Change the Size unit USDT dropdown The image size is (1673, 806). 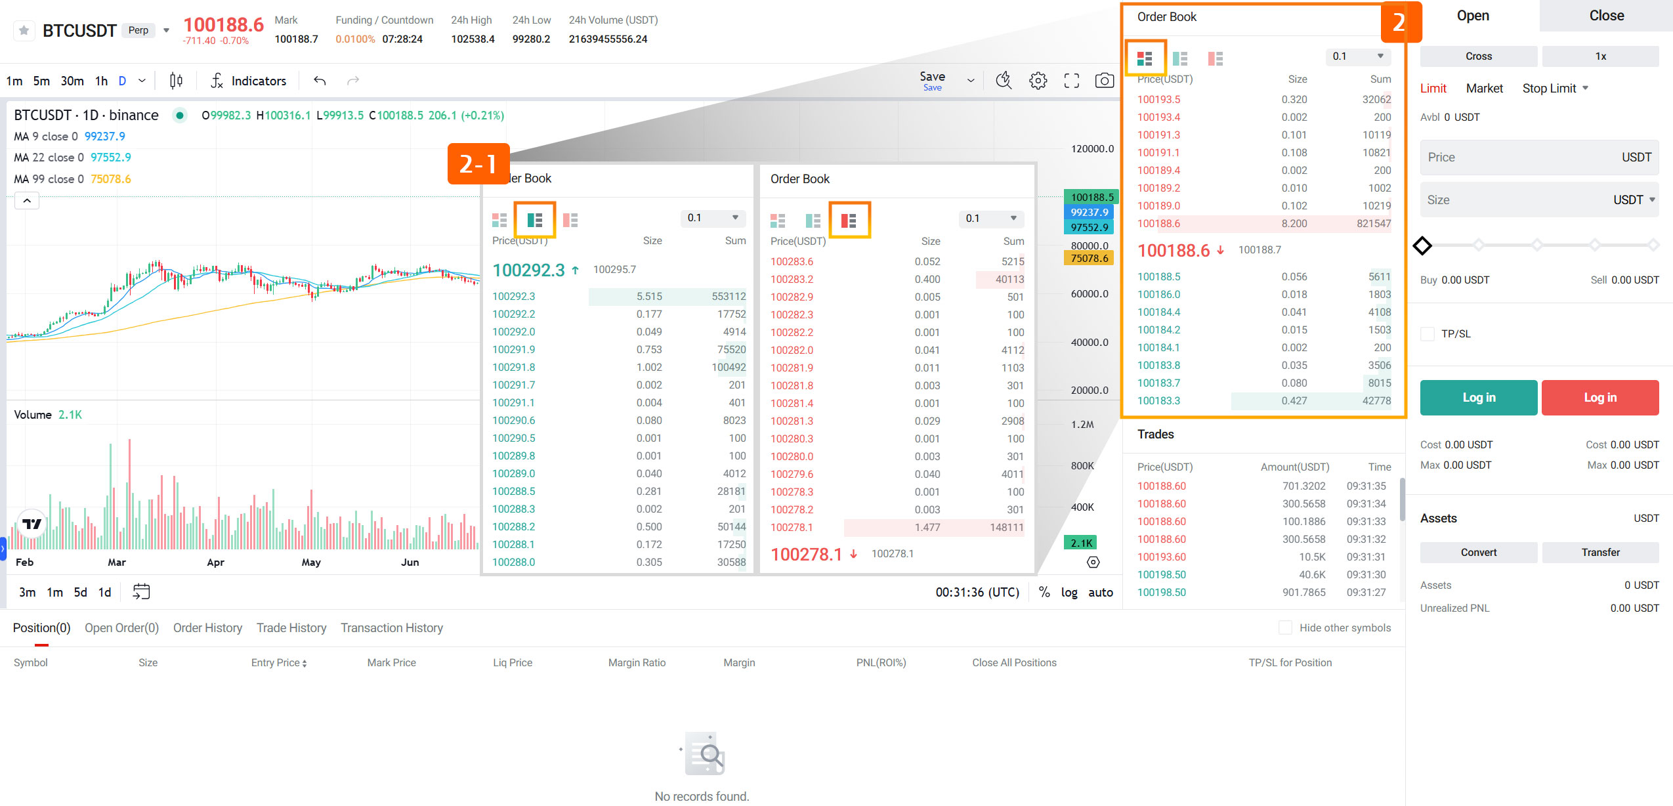(x=1634, y=200)
